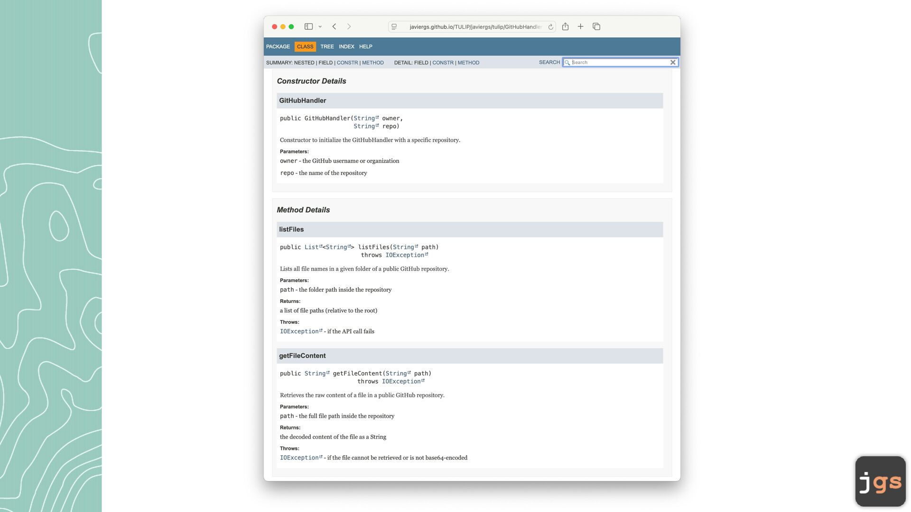Open the Share menu

pyautogui.click(x=565, y=27)
